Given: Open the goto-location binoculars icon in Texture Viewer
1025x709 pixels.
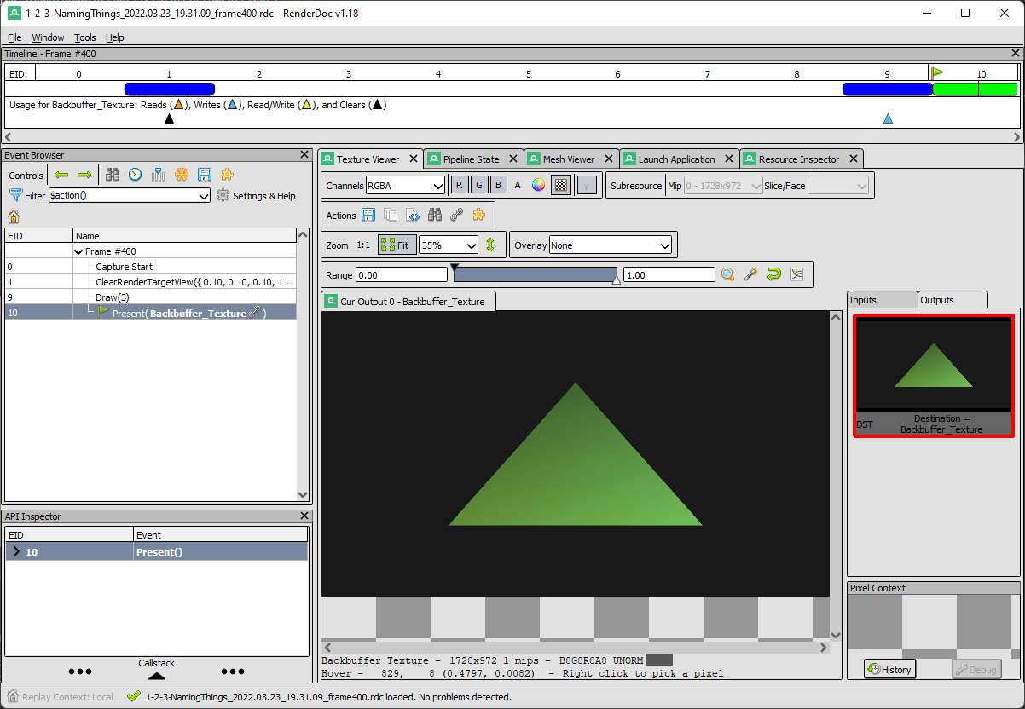Looking at the screenshot, I should (435, 215).
